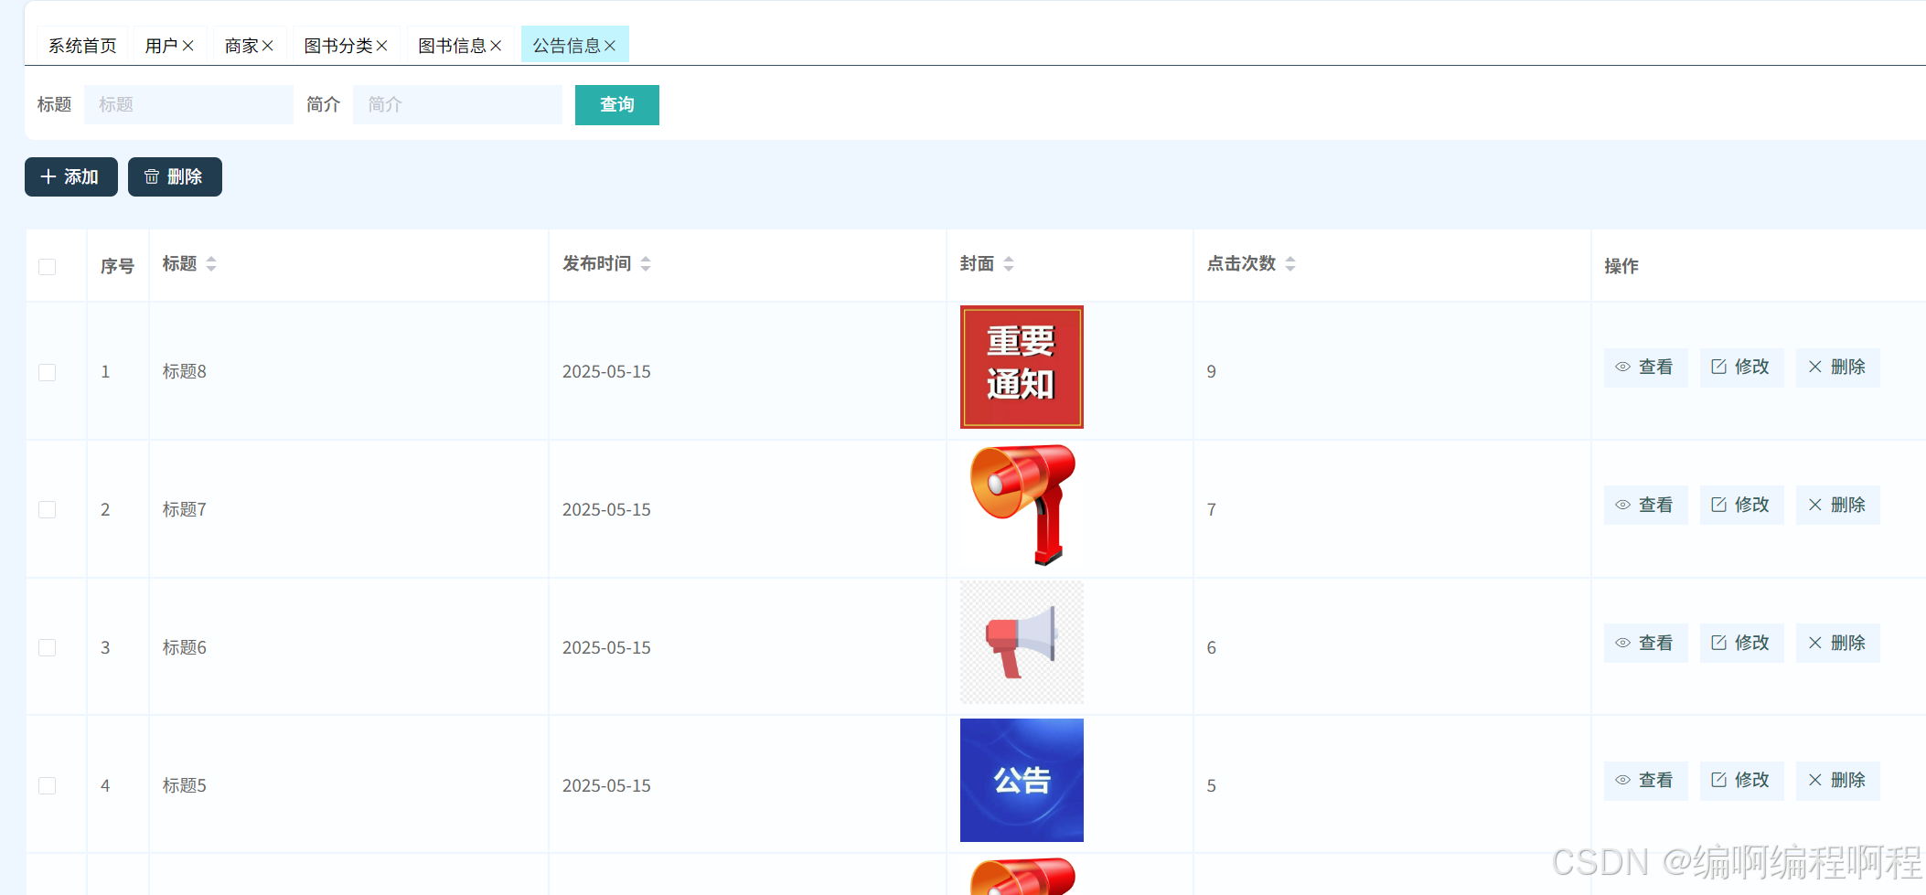The image size is (1926, 895).
Task: Open the blue 公告 cover of 标题5
Action: (1022, 780)
